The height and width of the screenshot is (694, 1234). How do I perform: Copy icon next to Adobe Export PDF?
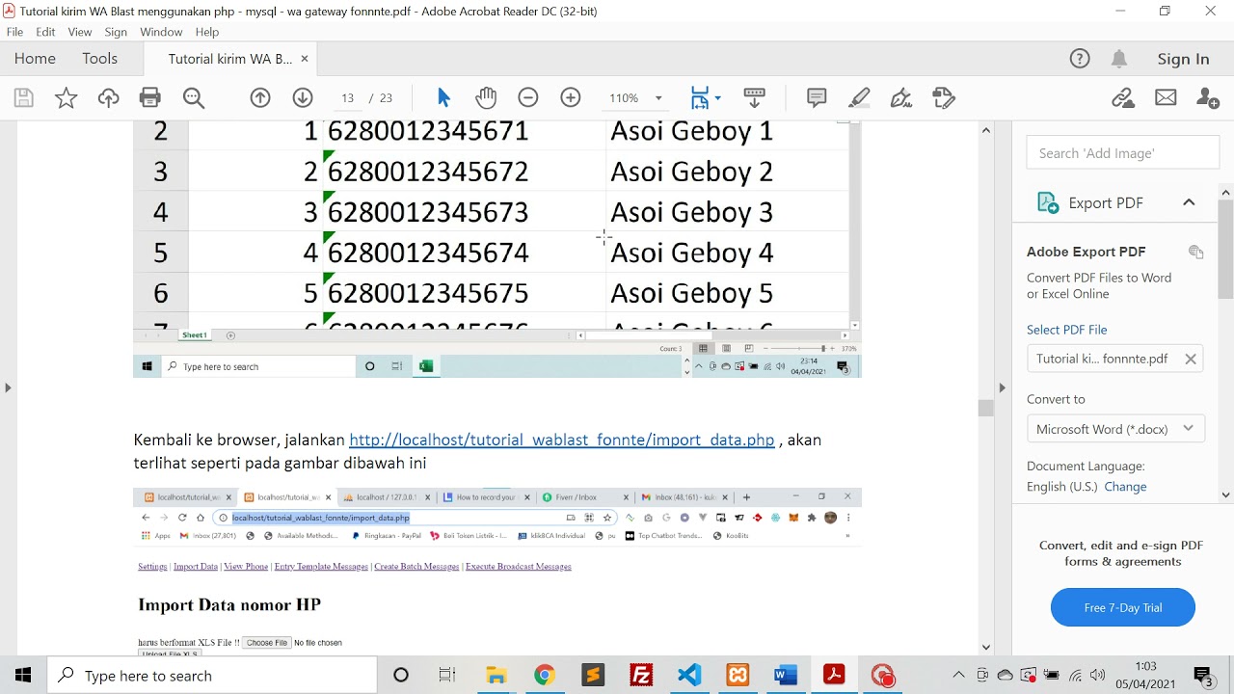coord(1196,252)
